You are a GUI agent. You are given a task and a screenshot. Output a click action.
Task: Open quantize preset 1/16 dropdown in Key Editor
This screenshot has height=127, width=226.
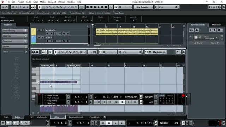[132, 52]
